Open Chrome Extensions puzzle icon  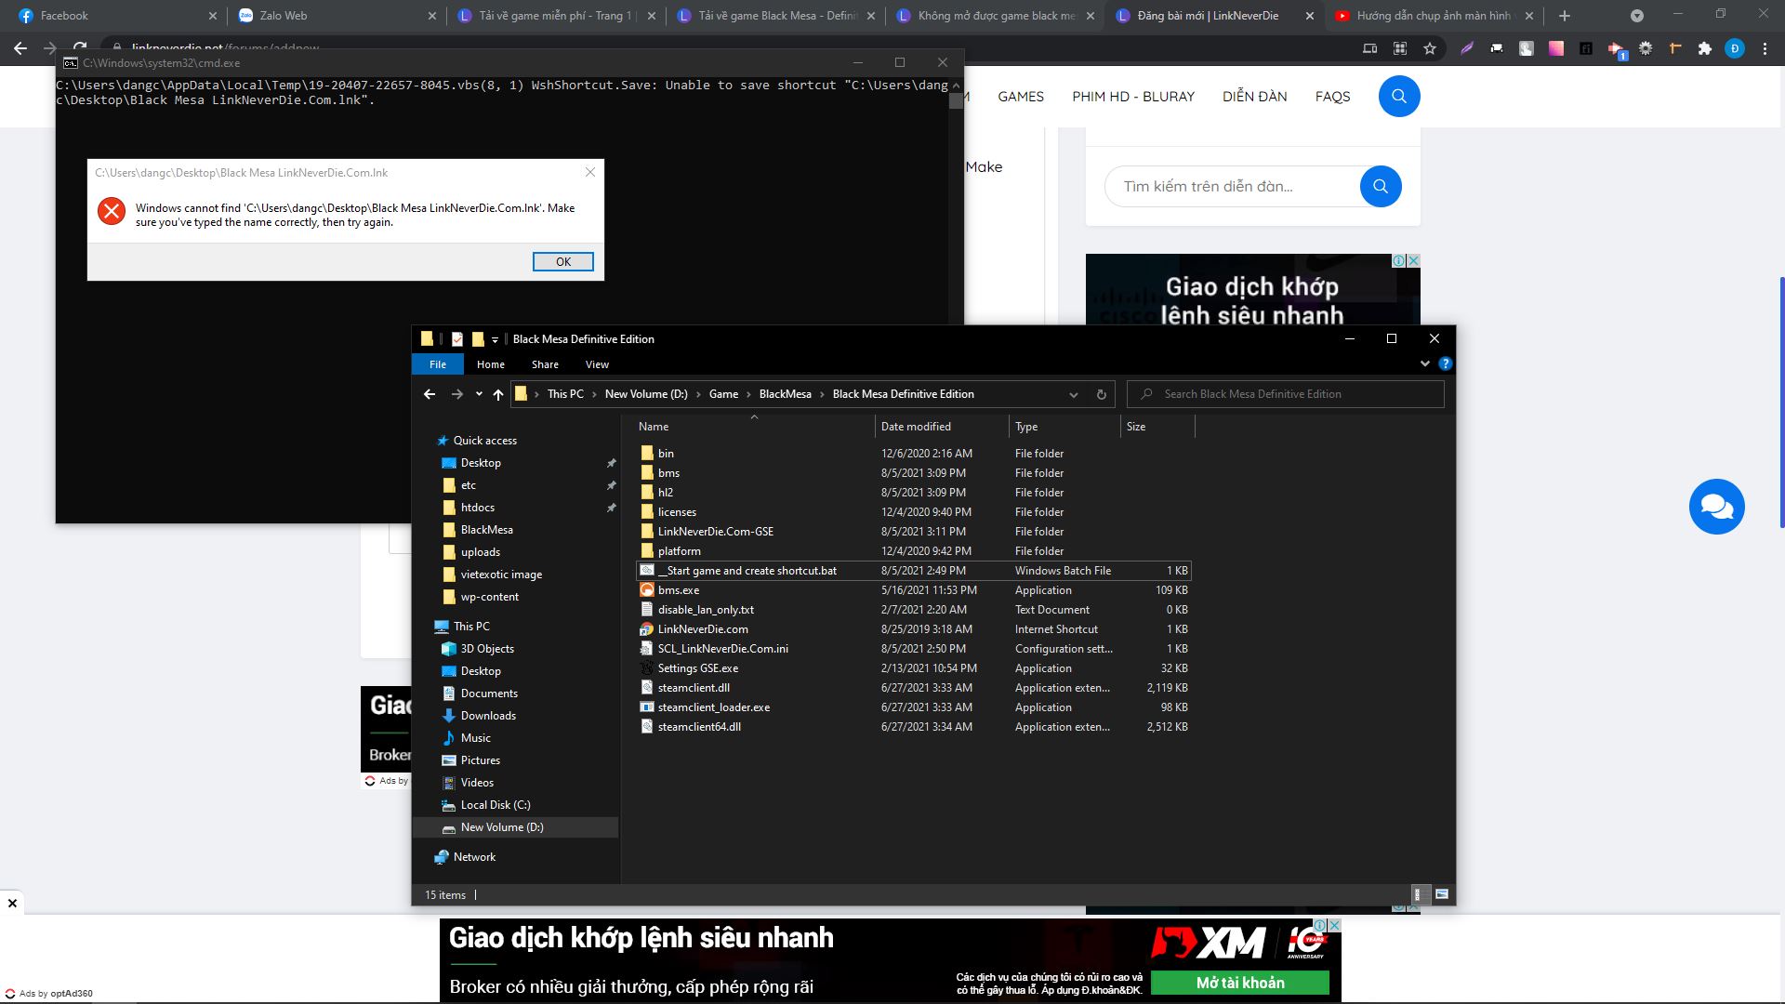point(1704,48)
